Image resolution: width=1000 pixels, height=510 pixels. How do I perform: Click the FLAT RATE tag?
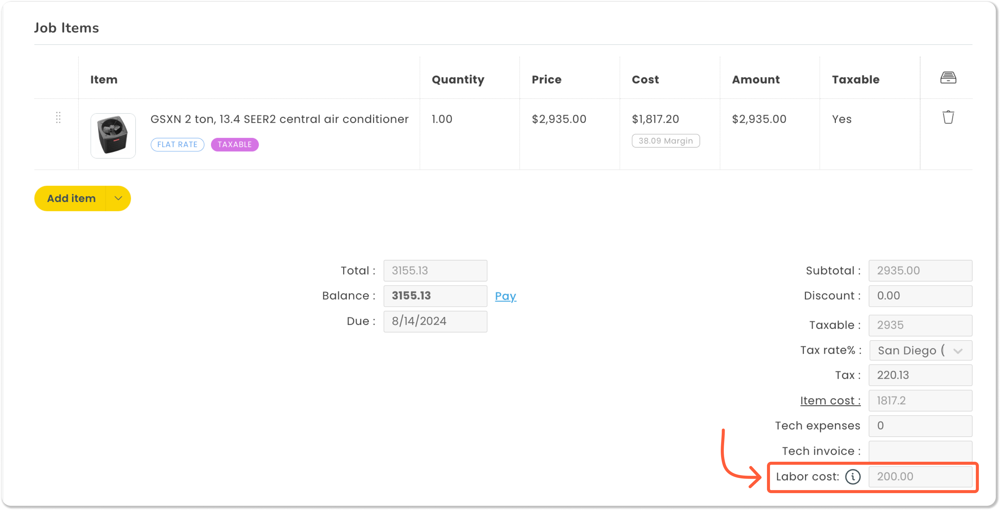tap(177, 145)
